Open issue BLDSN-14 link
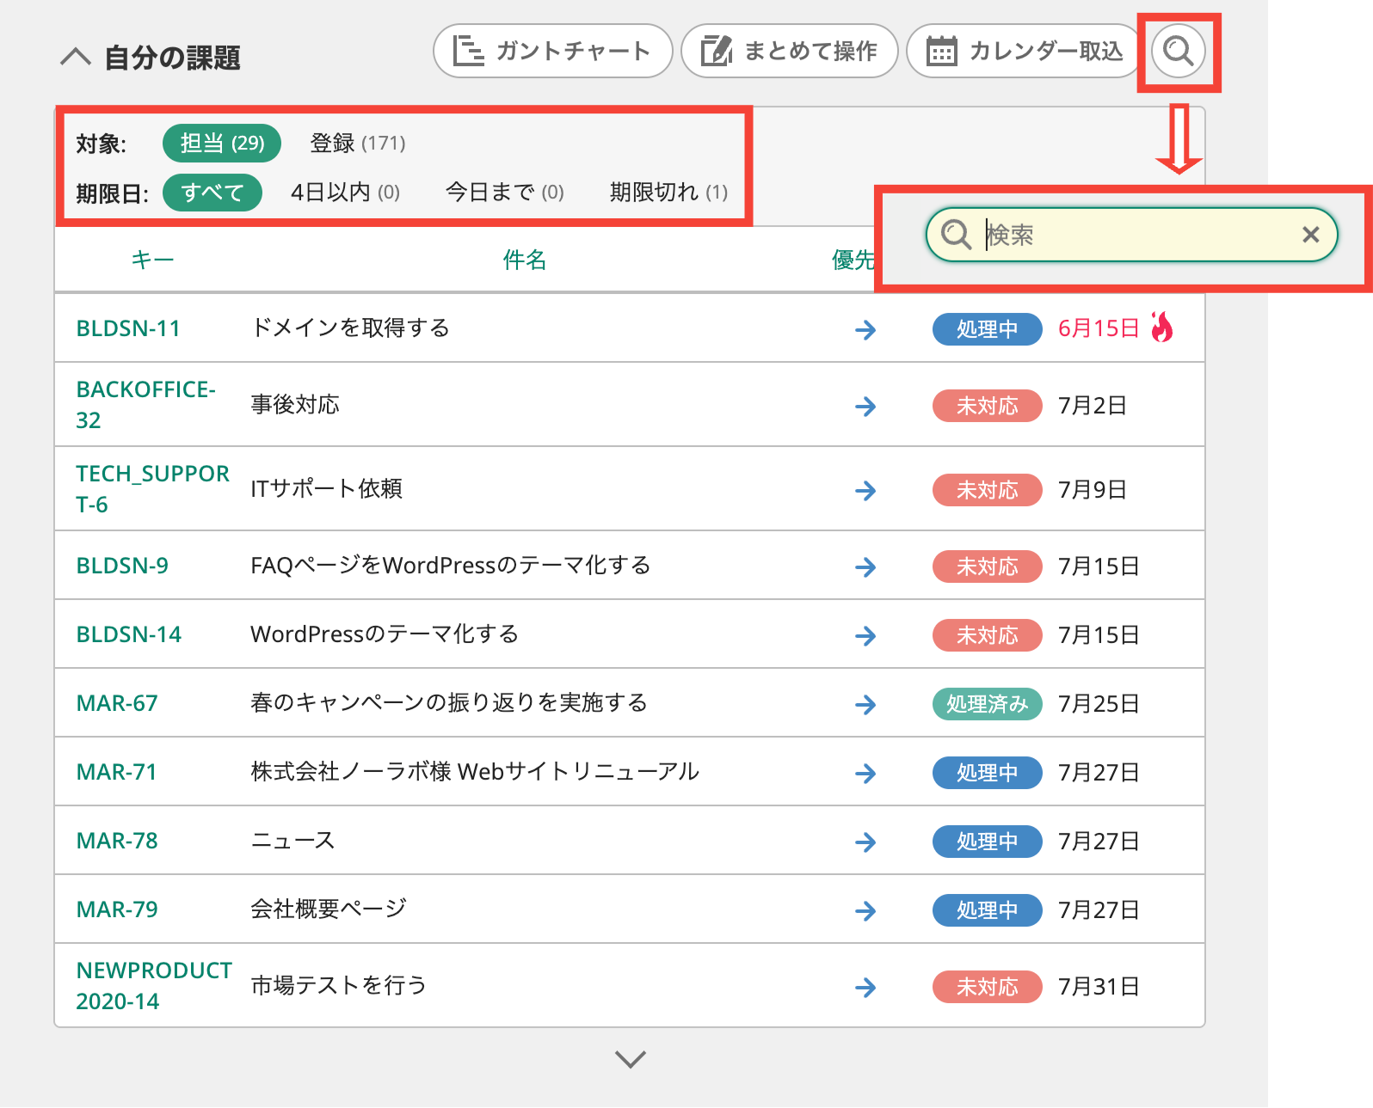The width and height of the screenshot is (1373, 1108). point(129,634)
